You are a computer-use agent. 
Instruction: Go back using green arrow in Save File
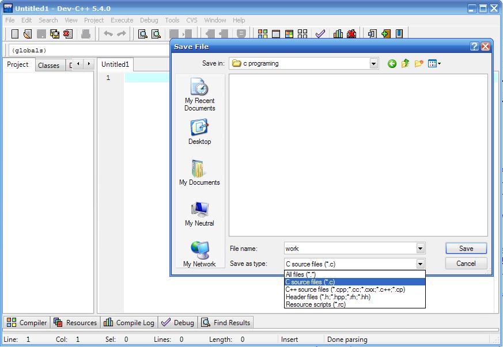point(392,64)
